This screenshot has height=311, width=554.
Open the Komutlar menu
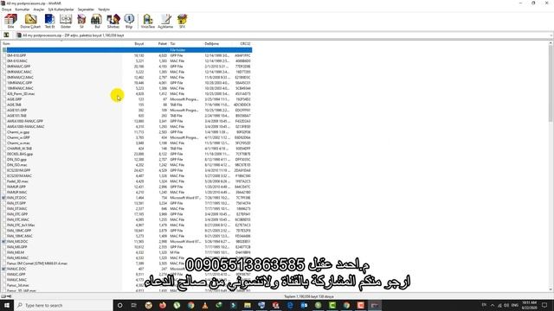pyautogui.click(x=23, y=10)
